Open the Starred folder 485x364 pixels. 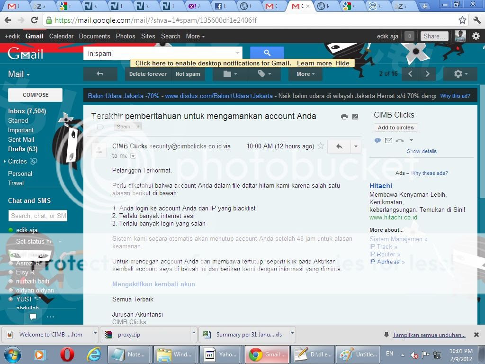tap(18, 120)
